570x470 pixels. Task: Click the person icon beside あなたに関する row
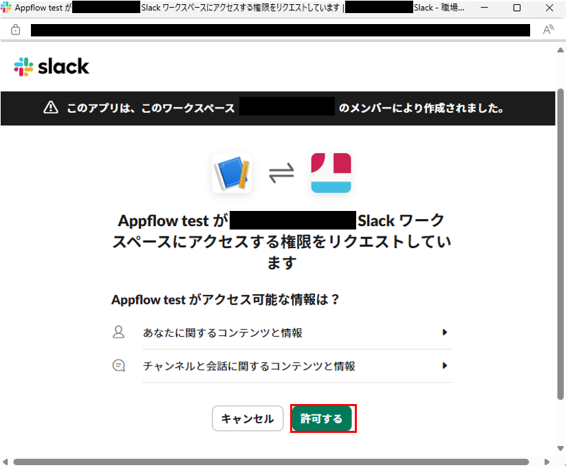pyautogui.click(x=118, y=333)
